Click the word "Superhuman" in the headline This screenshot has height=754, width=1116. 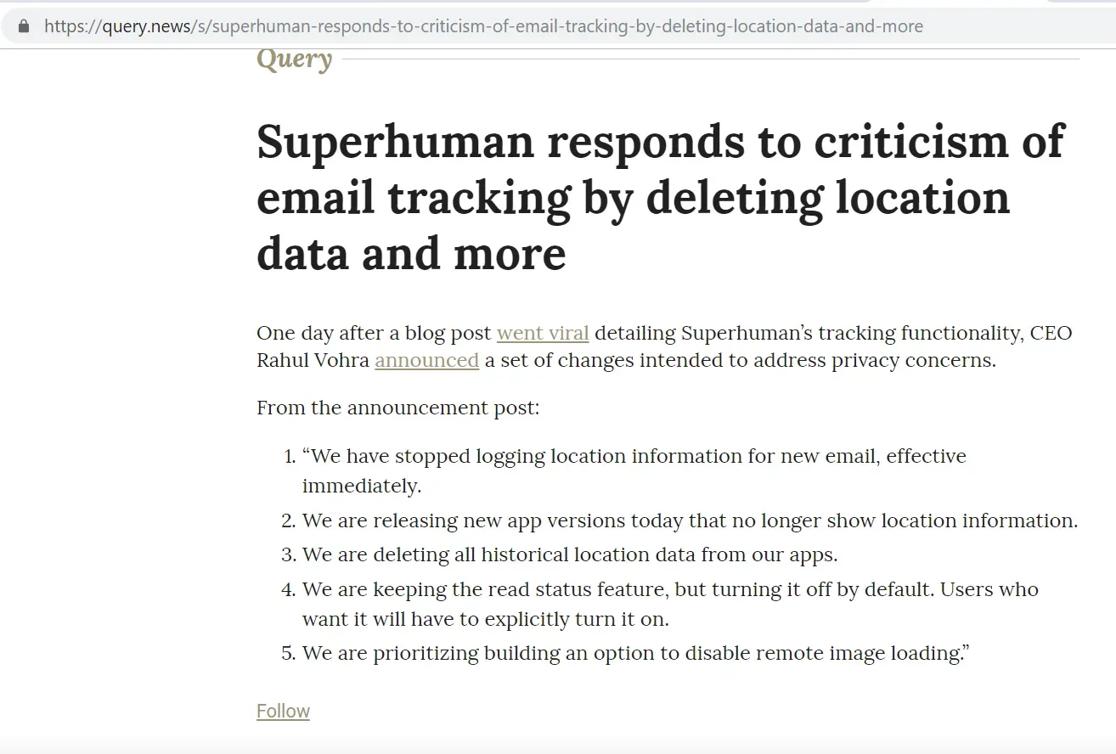[x=395, y=141]
